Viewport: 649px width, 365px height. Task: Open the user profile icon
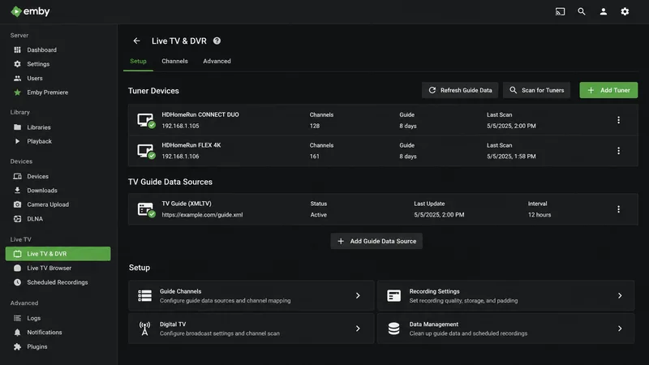[604, 11]
